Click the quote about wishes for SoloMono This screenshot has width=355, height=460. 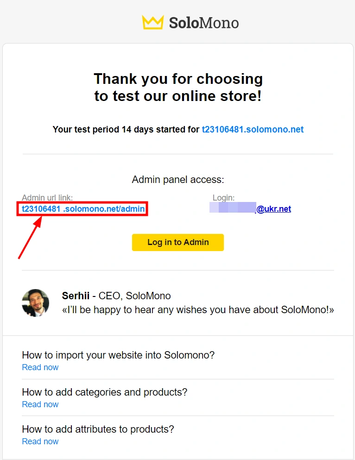[198, 310]
